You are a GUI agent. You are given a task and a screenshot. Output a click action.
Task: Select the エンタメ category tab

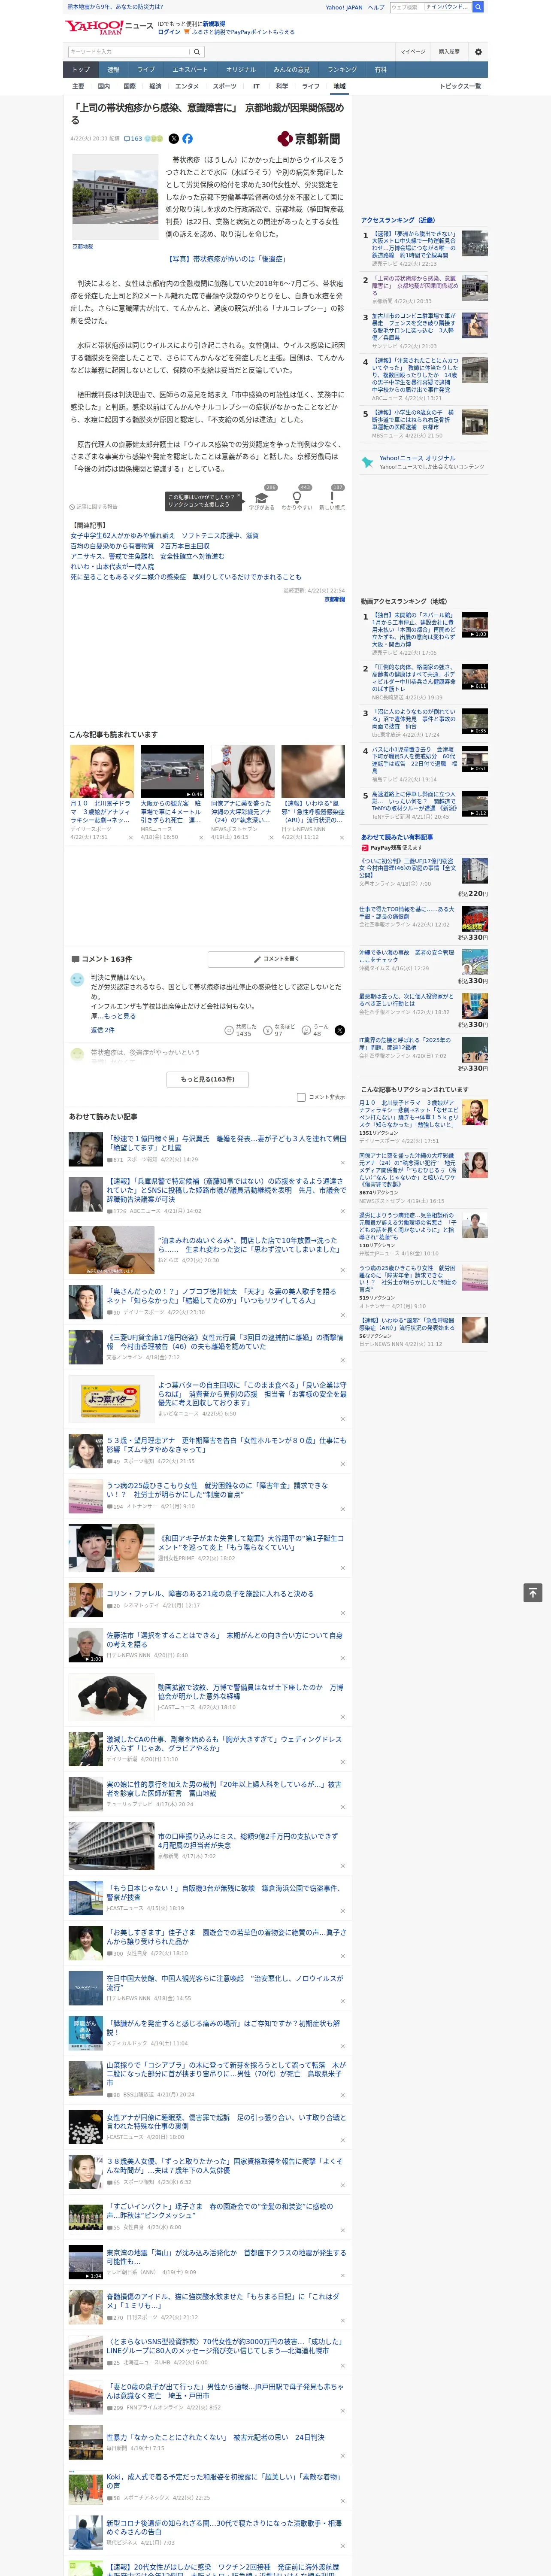click(187, 86)
